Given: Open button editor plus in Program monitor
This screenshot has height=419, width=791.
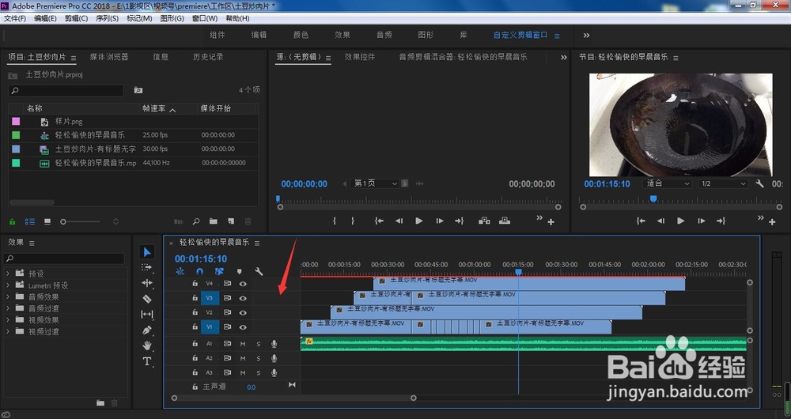Looking at the screenshot, I should [x=772, y=222].
